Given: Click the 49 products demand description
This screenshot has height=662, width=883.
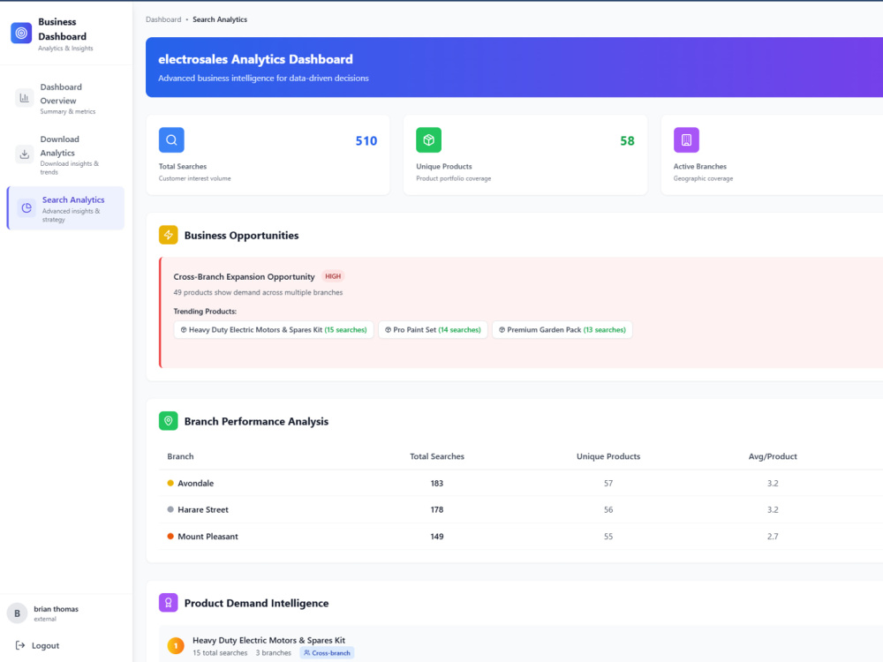Looking at the screenshot, I should (x=258, y=292).
